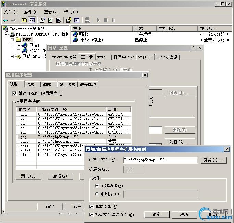Select the .asa mapping row
Screen dimensions: 234x223
74,114
